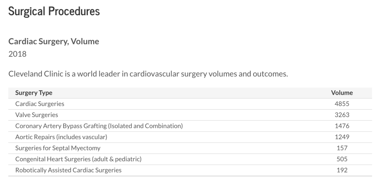
Task: Click the 1249 volume value
Action: [342, 137]
